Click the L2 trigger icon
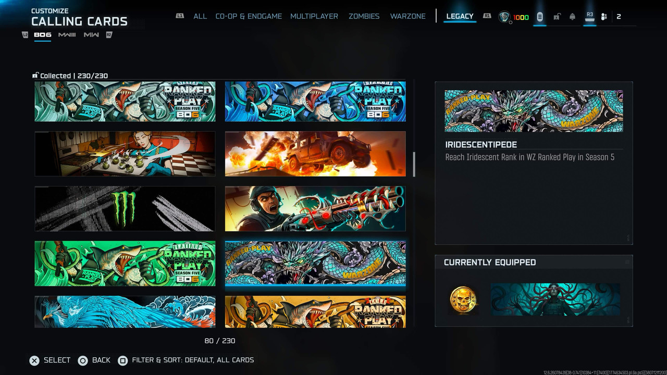Viewport: 667px width, 375px height. pos(25,35)
